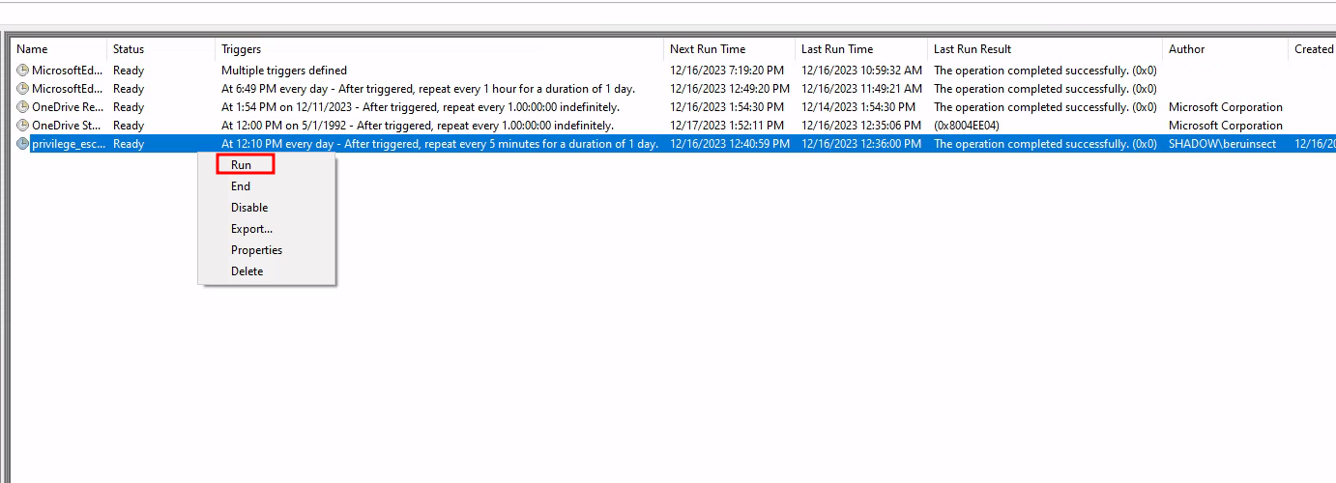
Task: Click the clock icon of the privilege_esc task
Action: click(23, 144)
